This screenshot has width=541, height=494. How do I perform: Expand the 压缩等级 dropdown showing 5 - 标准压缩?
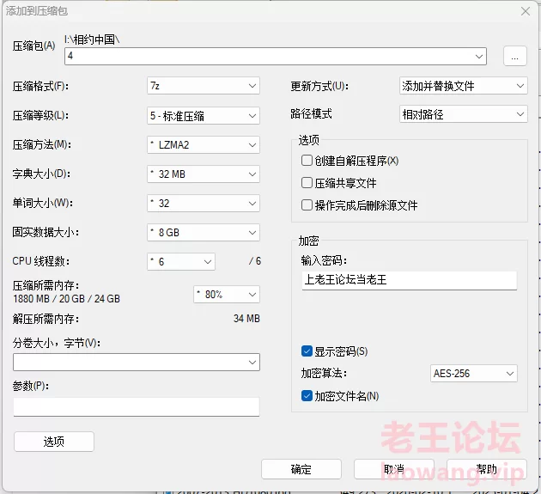point(204,116)
